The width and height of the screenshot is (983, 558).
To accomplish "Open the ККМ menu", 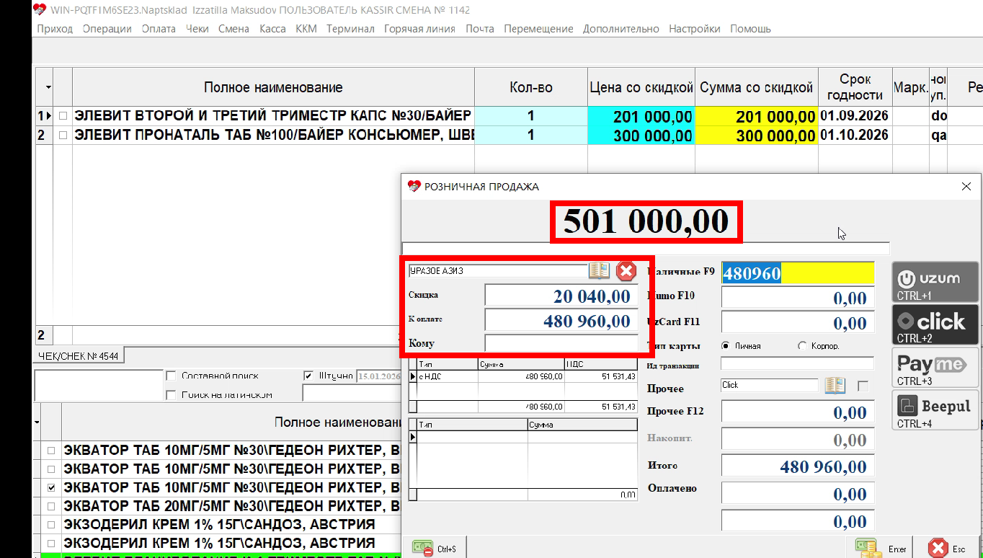I will 306,29.
